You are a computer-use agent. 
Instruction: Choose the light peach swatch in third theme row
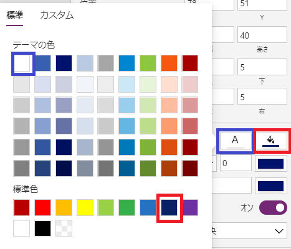pos(169,105)
